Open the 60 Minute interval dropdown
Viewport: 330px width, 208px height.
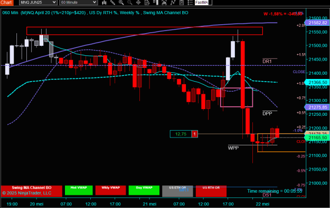pyautogui.click(x=78, y=2)
